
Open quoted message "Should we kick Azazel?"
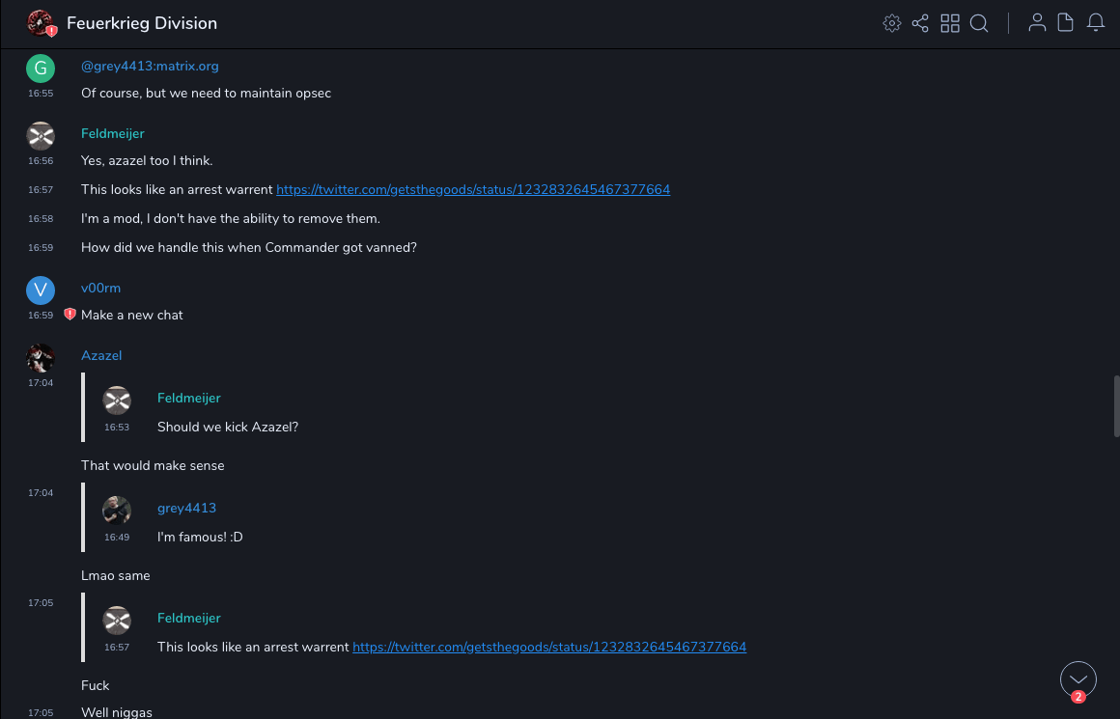coord(228,428)
